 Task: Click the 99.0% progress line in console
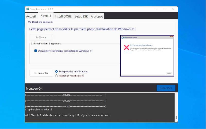(66, 101)
